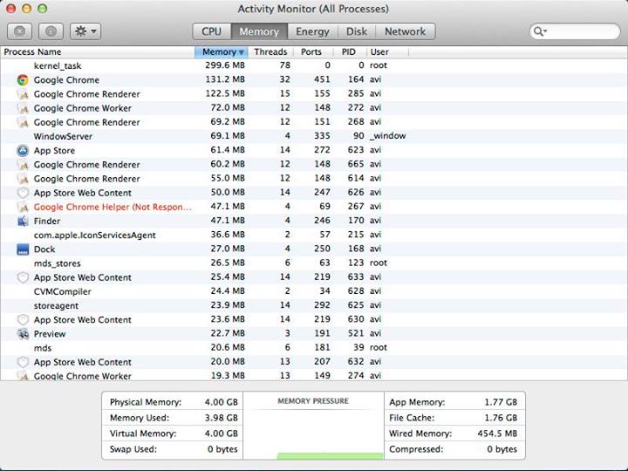Open the gear action dropdown menu
628x471 pixels.
click(85, 31)
